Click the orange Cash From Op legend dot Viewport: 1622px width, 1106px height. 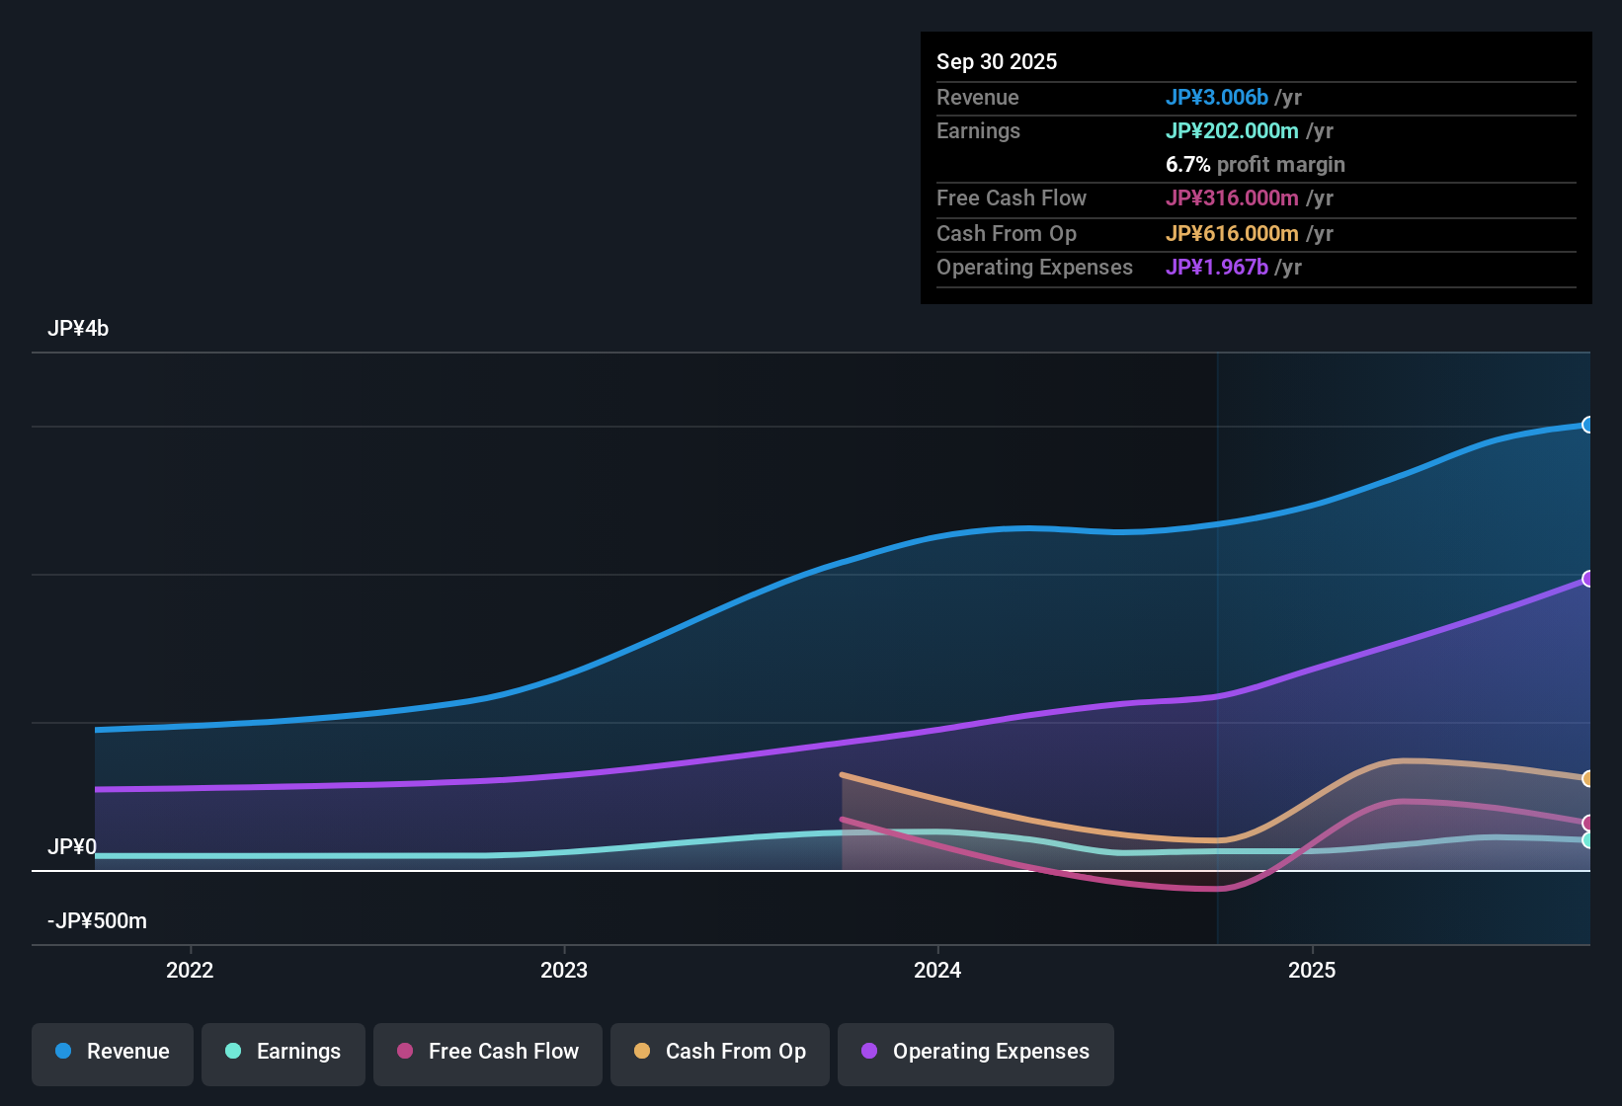[x=640, y=1052]
